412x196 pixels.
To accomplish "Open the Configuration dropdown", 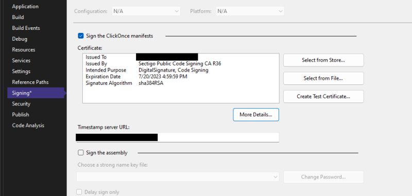I will click(146, 11).
